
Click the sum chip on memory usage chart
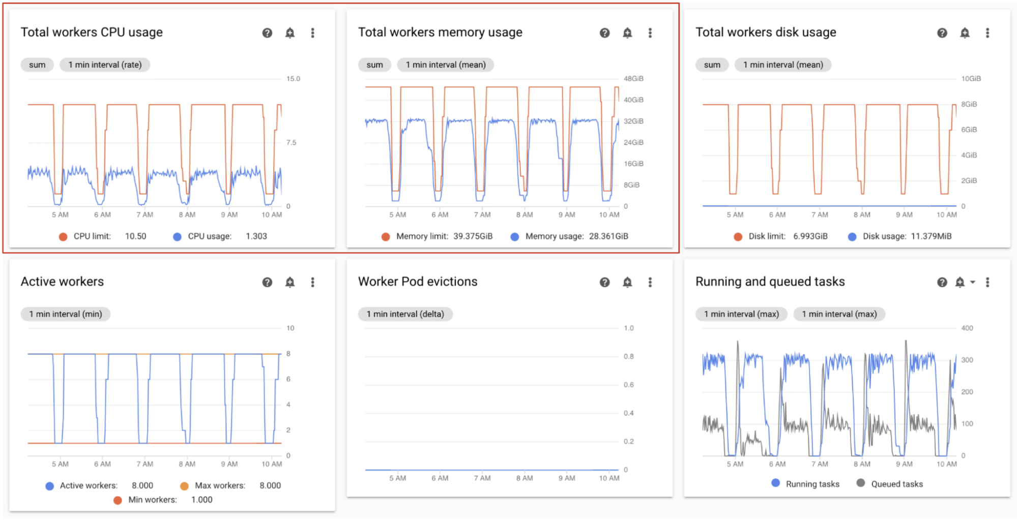(374, 65)
